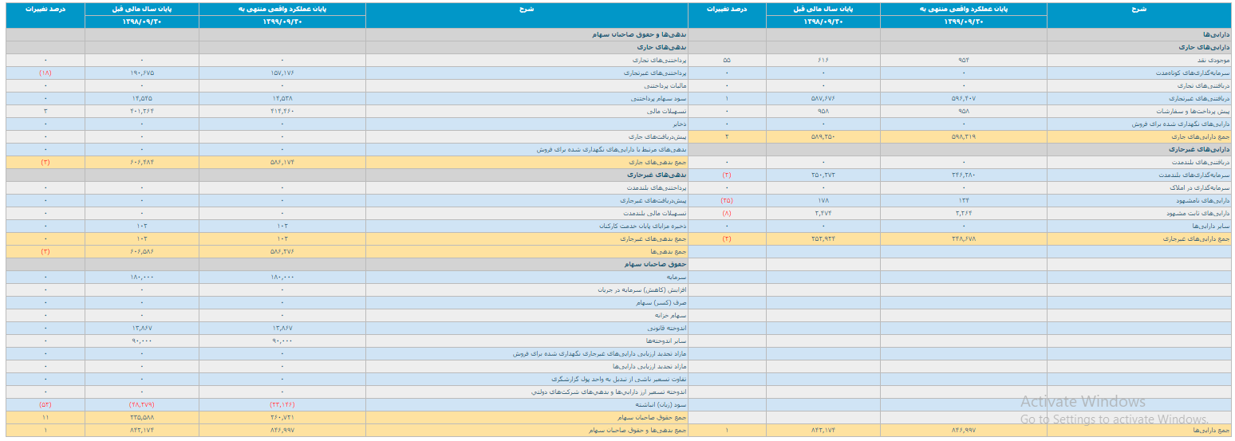Click the cash value ۹۵۴

[963, 60]
